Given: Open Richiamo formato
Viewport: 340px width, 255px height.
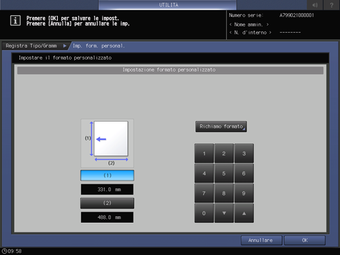Looking at the screenshot, I should coord(221,126).
